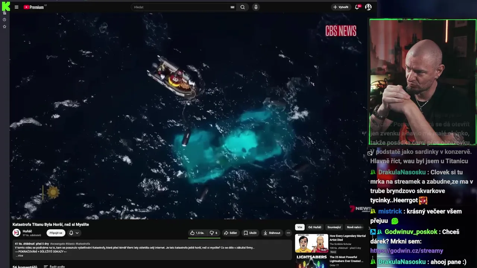
Task: Click the history clock icon in left sidebar
Action: point(4,20)
